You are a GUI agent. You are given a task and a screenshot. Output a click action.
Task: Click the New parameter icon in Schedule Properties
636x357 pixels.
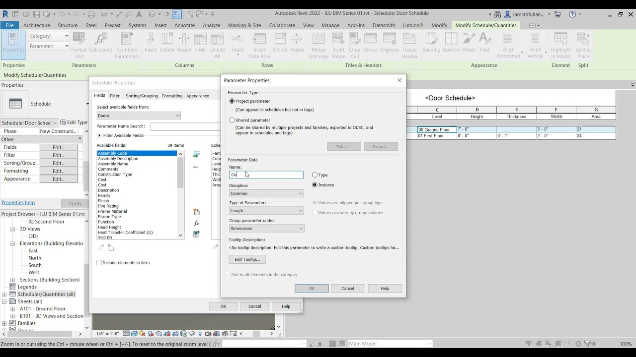click(x=196, y=212)
